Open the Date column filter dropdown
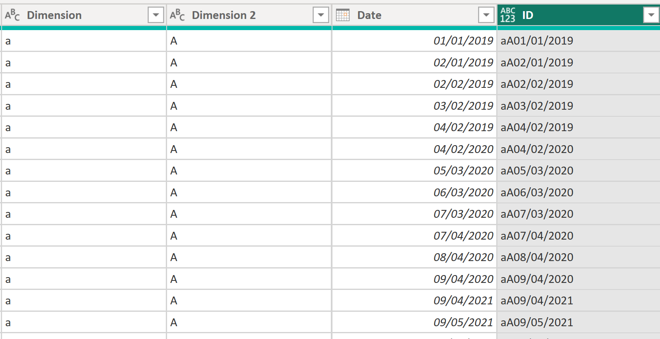Viewport: 660px width, 339px height. click(x=486, y=15)
